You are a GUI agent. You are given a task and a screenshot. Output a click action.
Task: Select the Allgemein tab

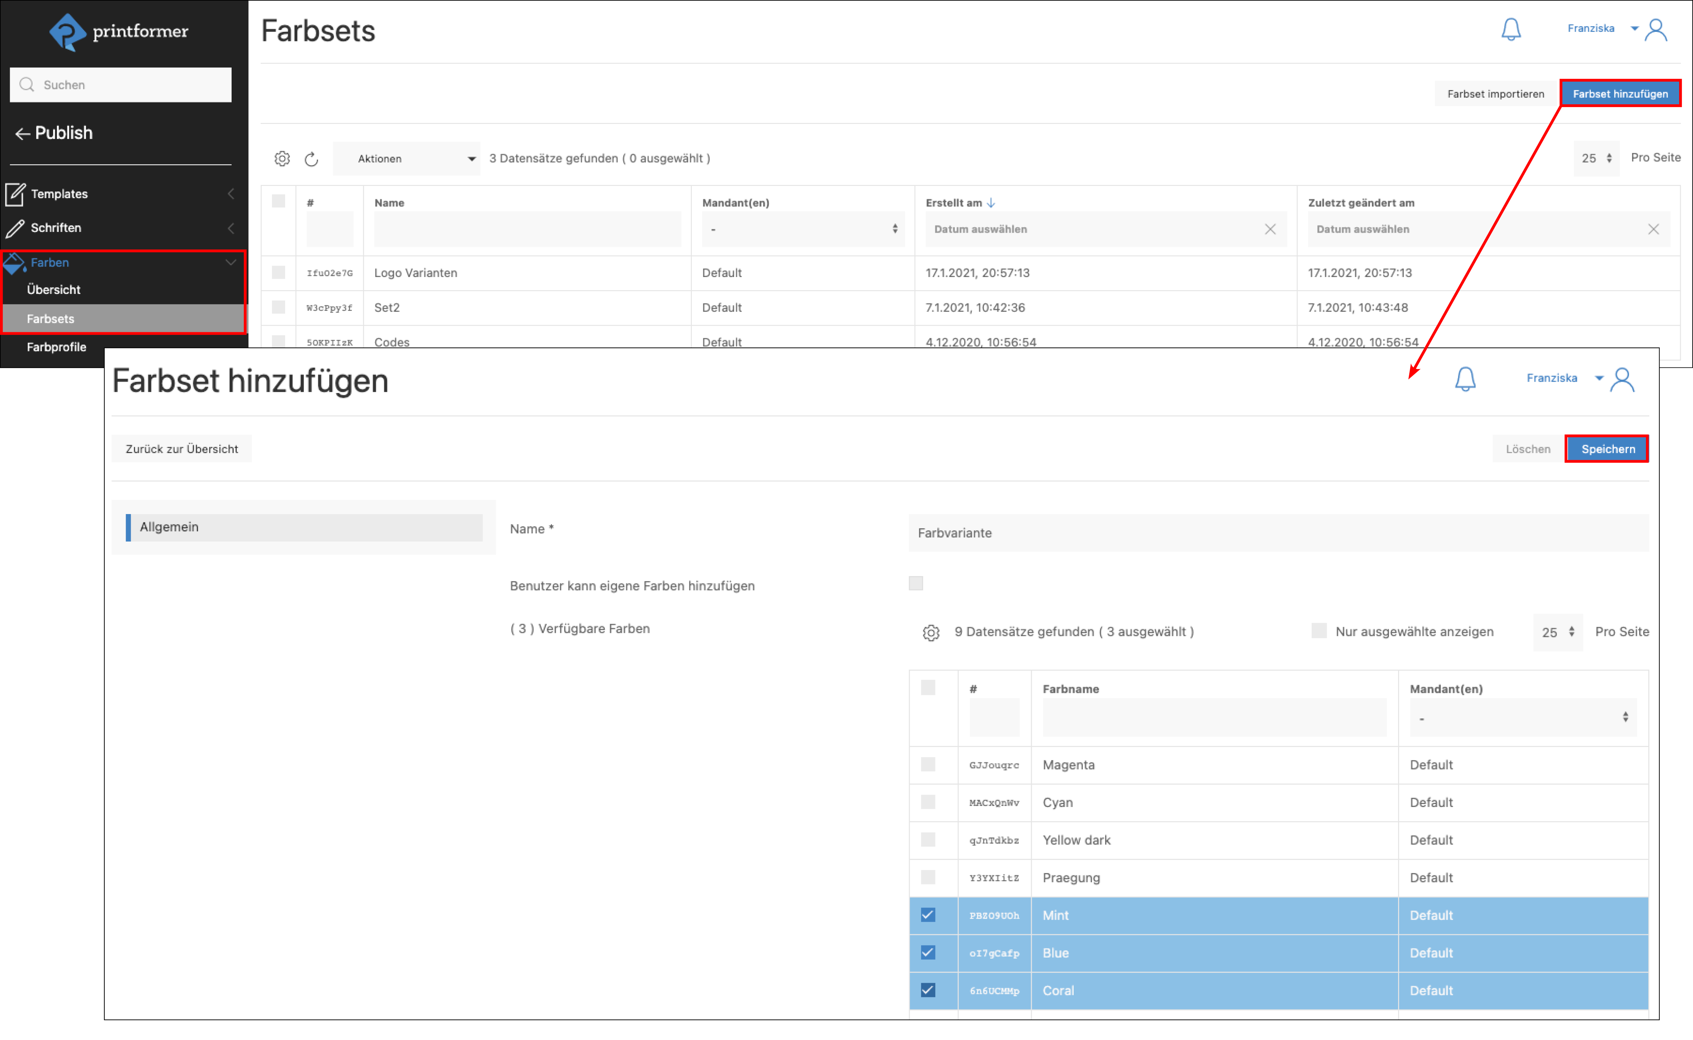304,528
